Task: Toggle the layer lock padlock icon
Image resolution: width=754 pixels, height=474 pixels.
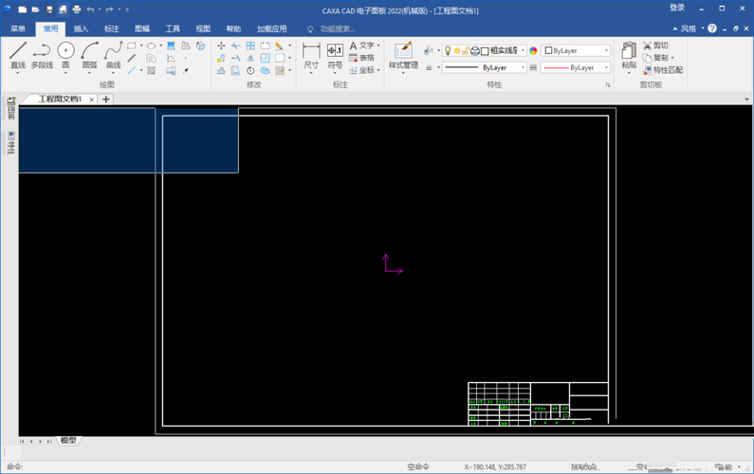Action: (466, 50)
